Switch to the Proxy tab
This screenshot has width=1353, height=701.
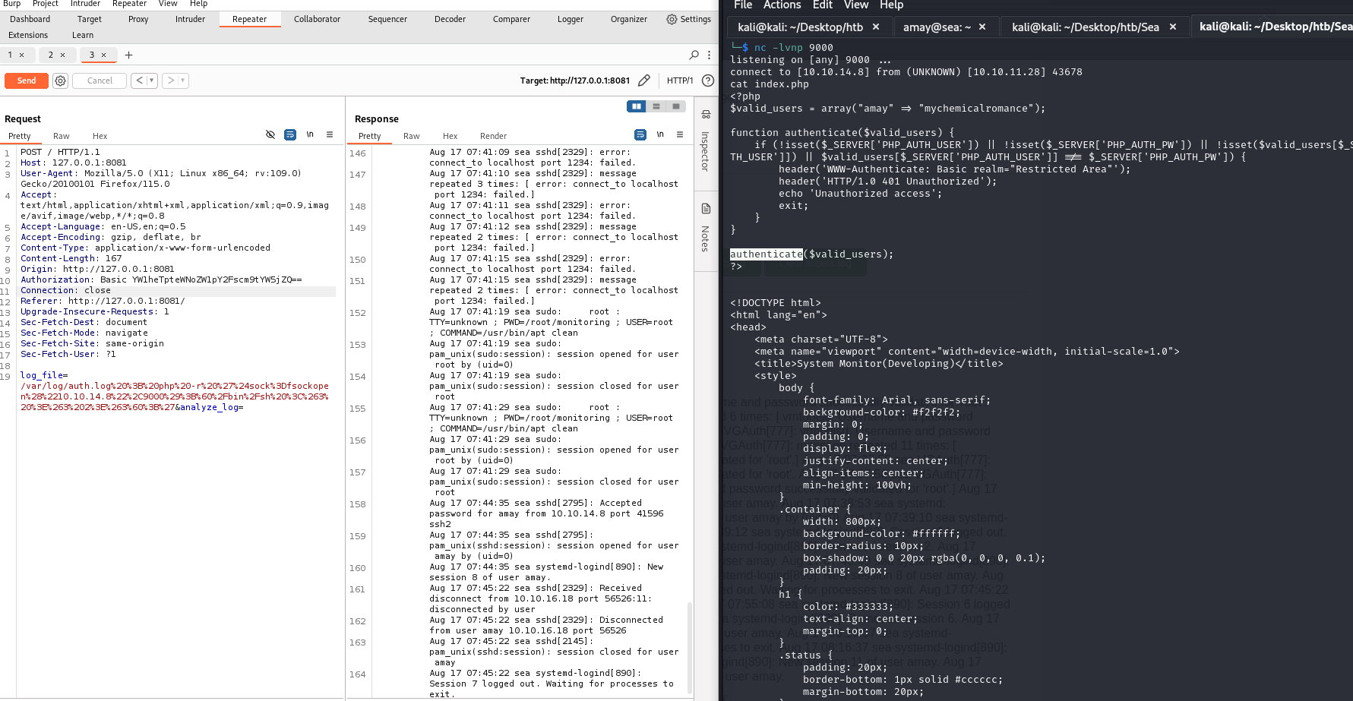pyautogui.click(x=138, y=19)
